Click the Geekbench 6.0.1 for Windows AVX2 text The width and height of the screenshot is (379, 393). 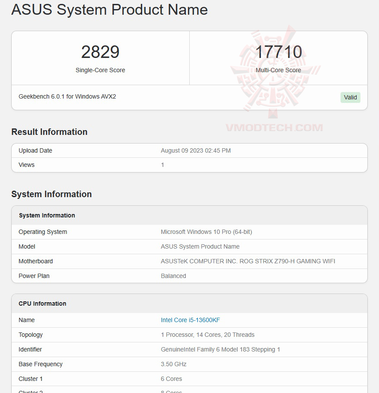[x=67, y=96]
